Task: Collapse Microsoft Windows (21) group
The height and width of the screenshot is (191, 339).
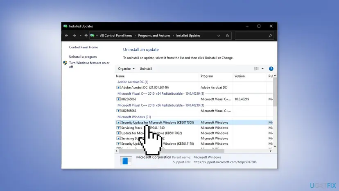Action: [134, 117]
